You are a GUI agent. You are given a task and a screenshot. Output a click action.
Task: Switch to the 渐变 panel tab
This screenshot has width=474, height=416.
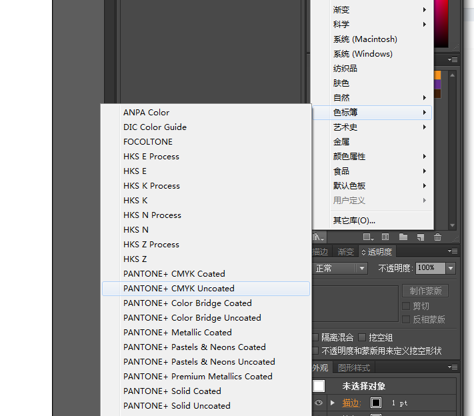pos(346,251)
